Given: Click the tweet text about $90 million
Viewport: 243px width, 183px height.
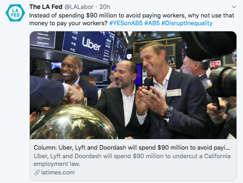Looking at the screenshot, I should [x=132, y=20].
